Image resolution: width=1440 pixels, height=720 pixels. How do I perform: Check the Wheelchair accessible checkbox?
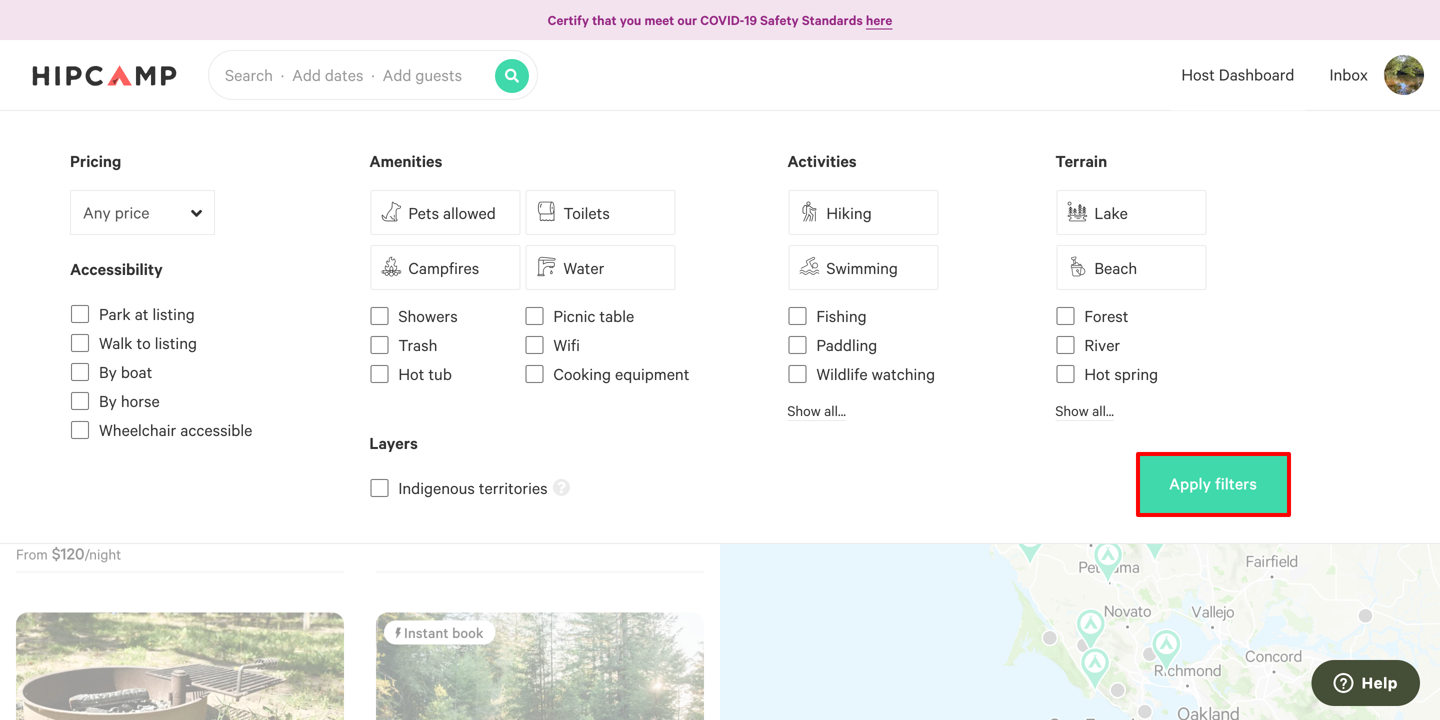(80, 430)
